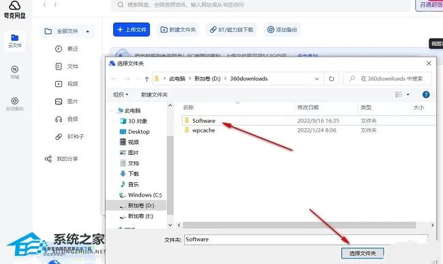
Task: Click 新建文件夹 button in Quark toolbar
Action: 178,30
